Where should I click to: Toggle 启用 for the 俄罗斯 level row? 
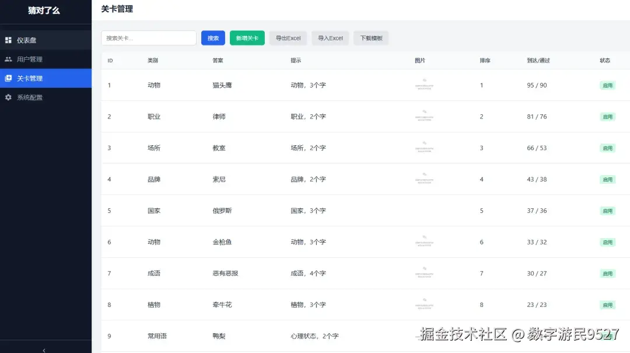pyautogui.click(x=607, y=211)
